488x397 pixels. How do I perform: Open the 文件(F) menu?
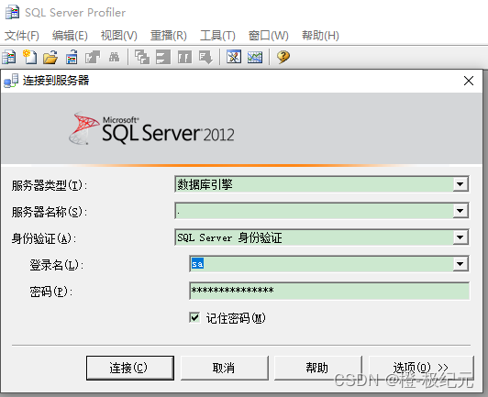coord(22,36)
